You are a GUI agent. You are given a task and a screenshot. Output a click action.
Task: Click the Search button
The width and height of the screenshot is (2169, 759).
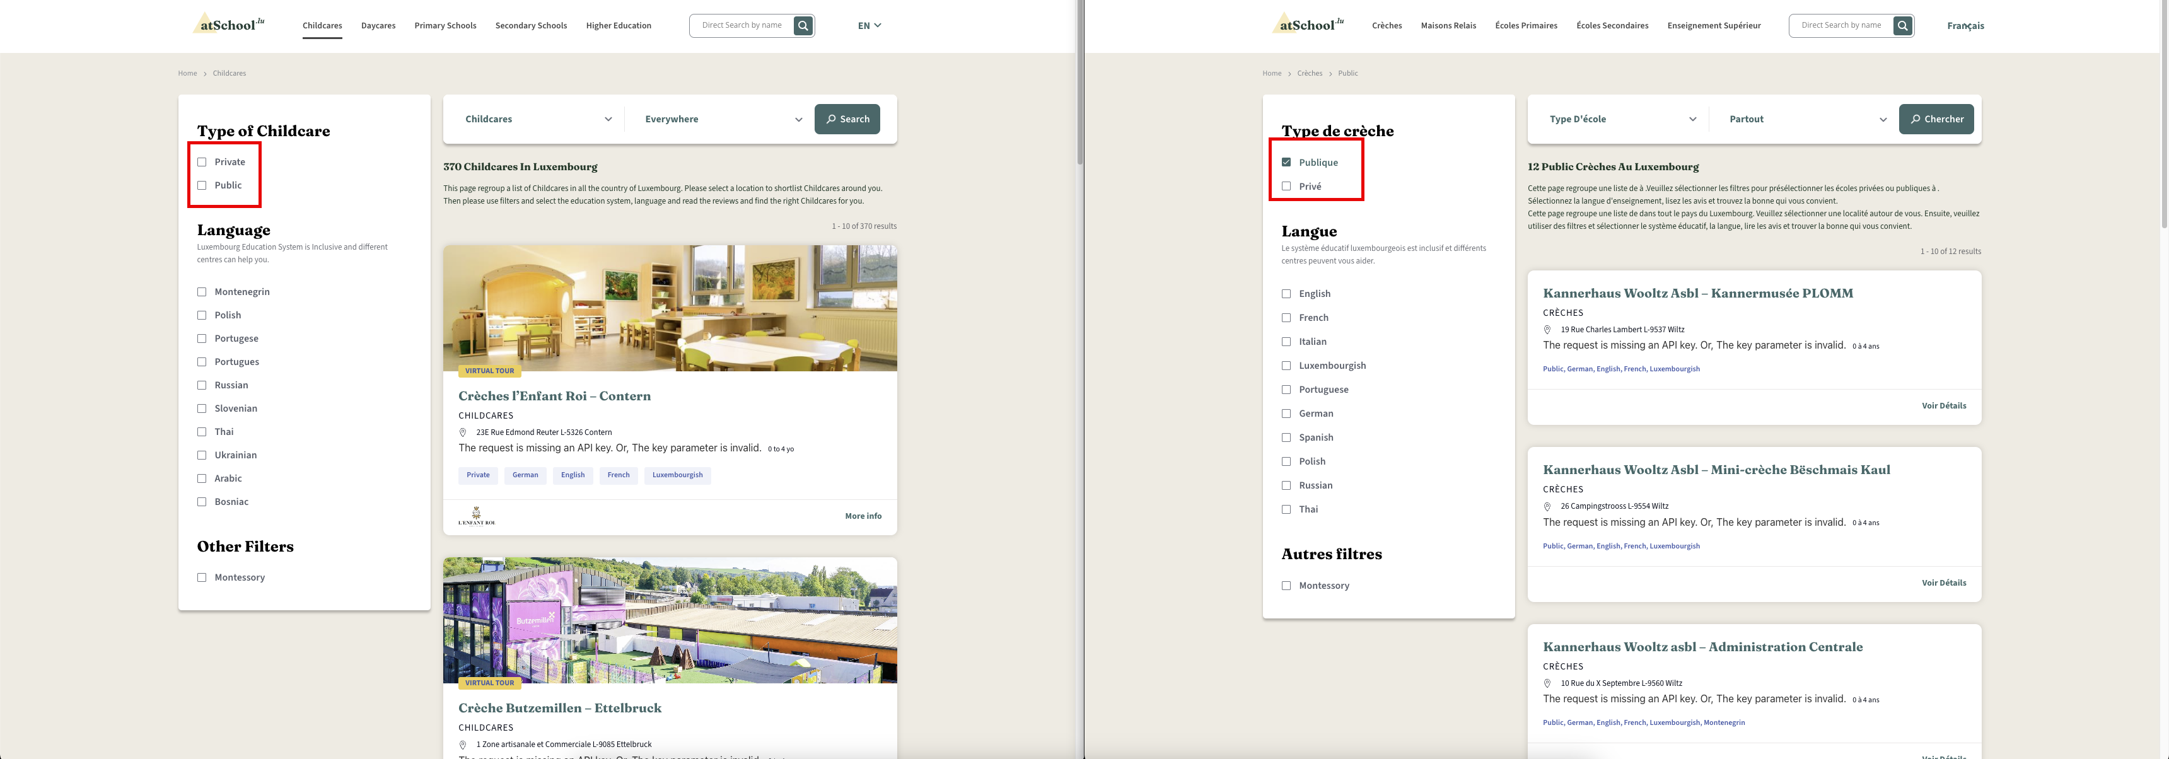point(847,120)
